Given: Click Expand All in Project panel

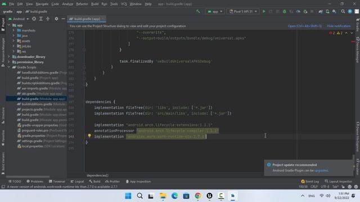Looking at the screenshot, I should tap(41, 19).
